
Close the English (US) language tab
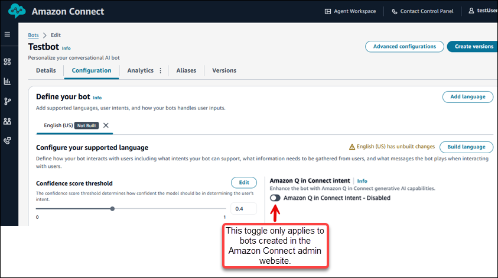(106, 125)
